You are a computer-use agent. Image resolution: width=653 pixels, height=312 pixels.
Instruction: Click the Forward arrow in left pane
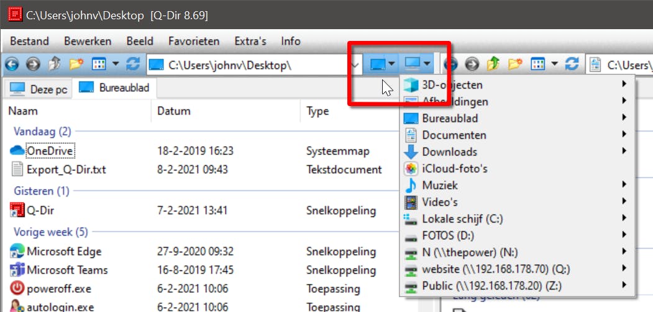[33, 65]
